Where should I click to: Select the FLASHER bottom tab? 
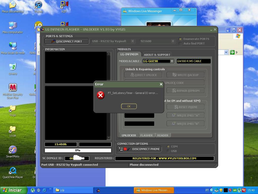pos(146,135)
